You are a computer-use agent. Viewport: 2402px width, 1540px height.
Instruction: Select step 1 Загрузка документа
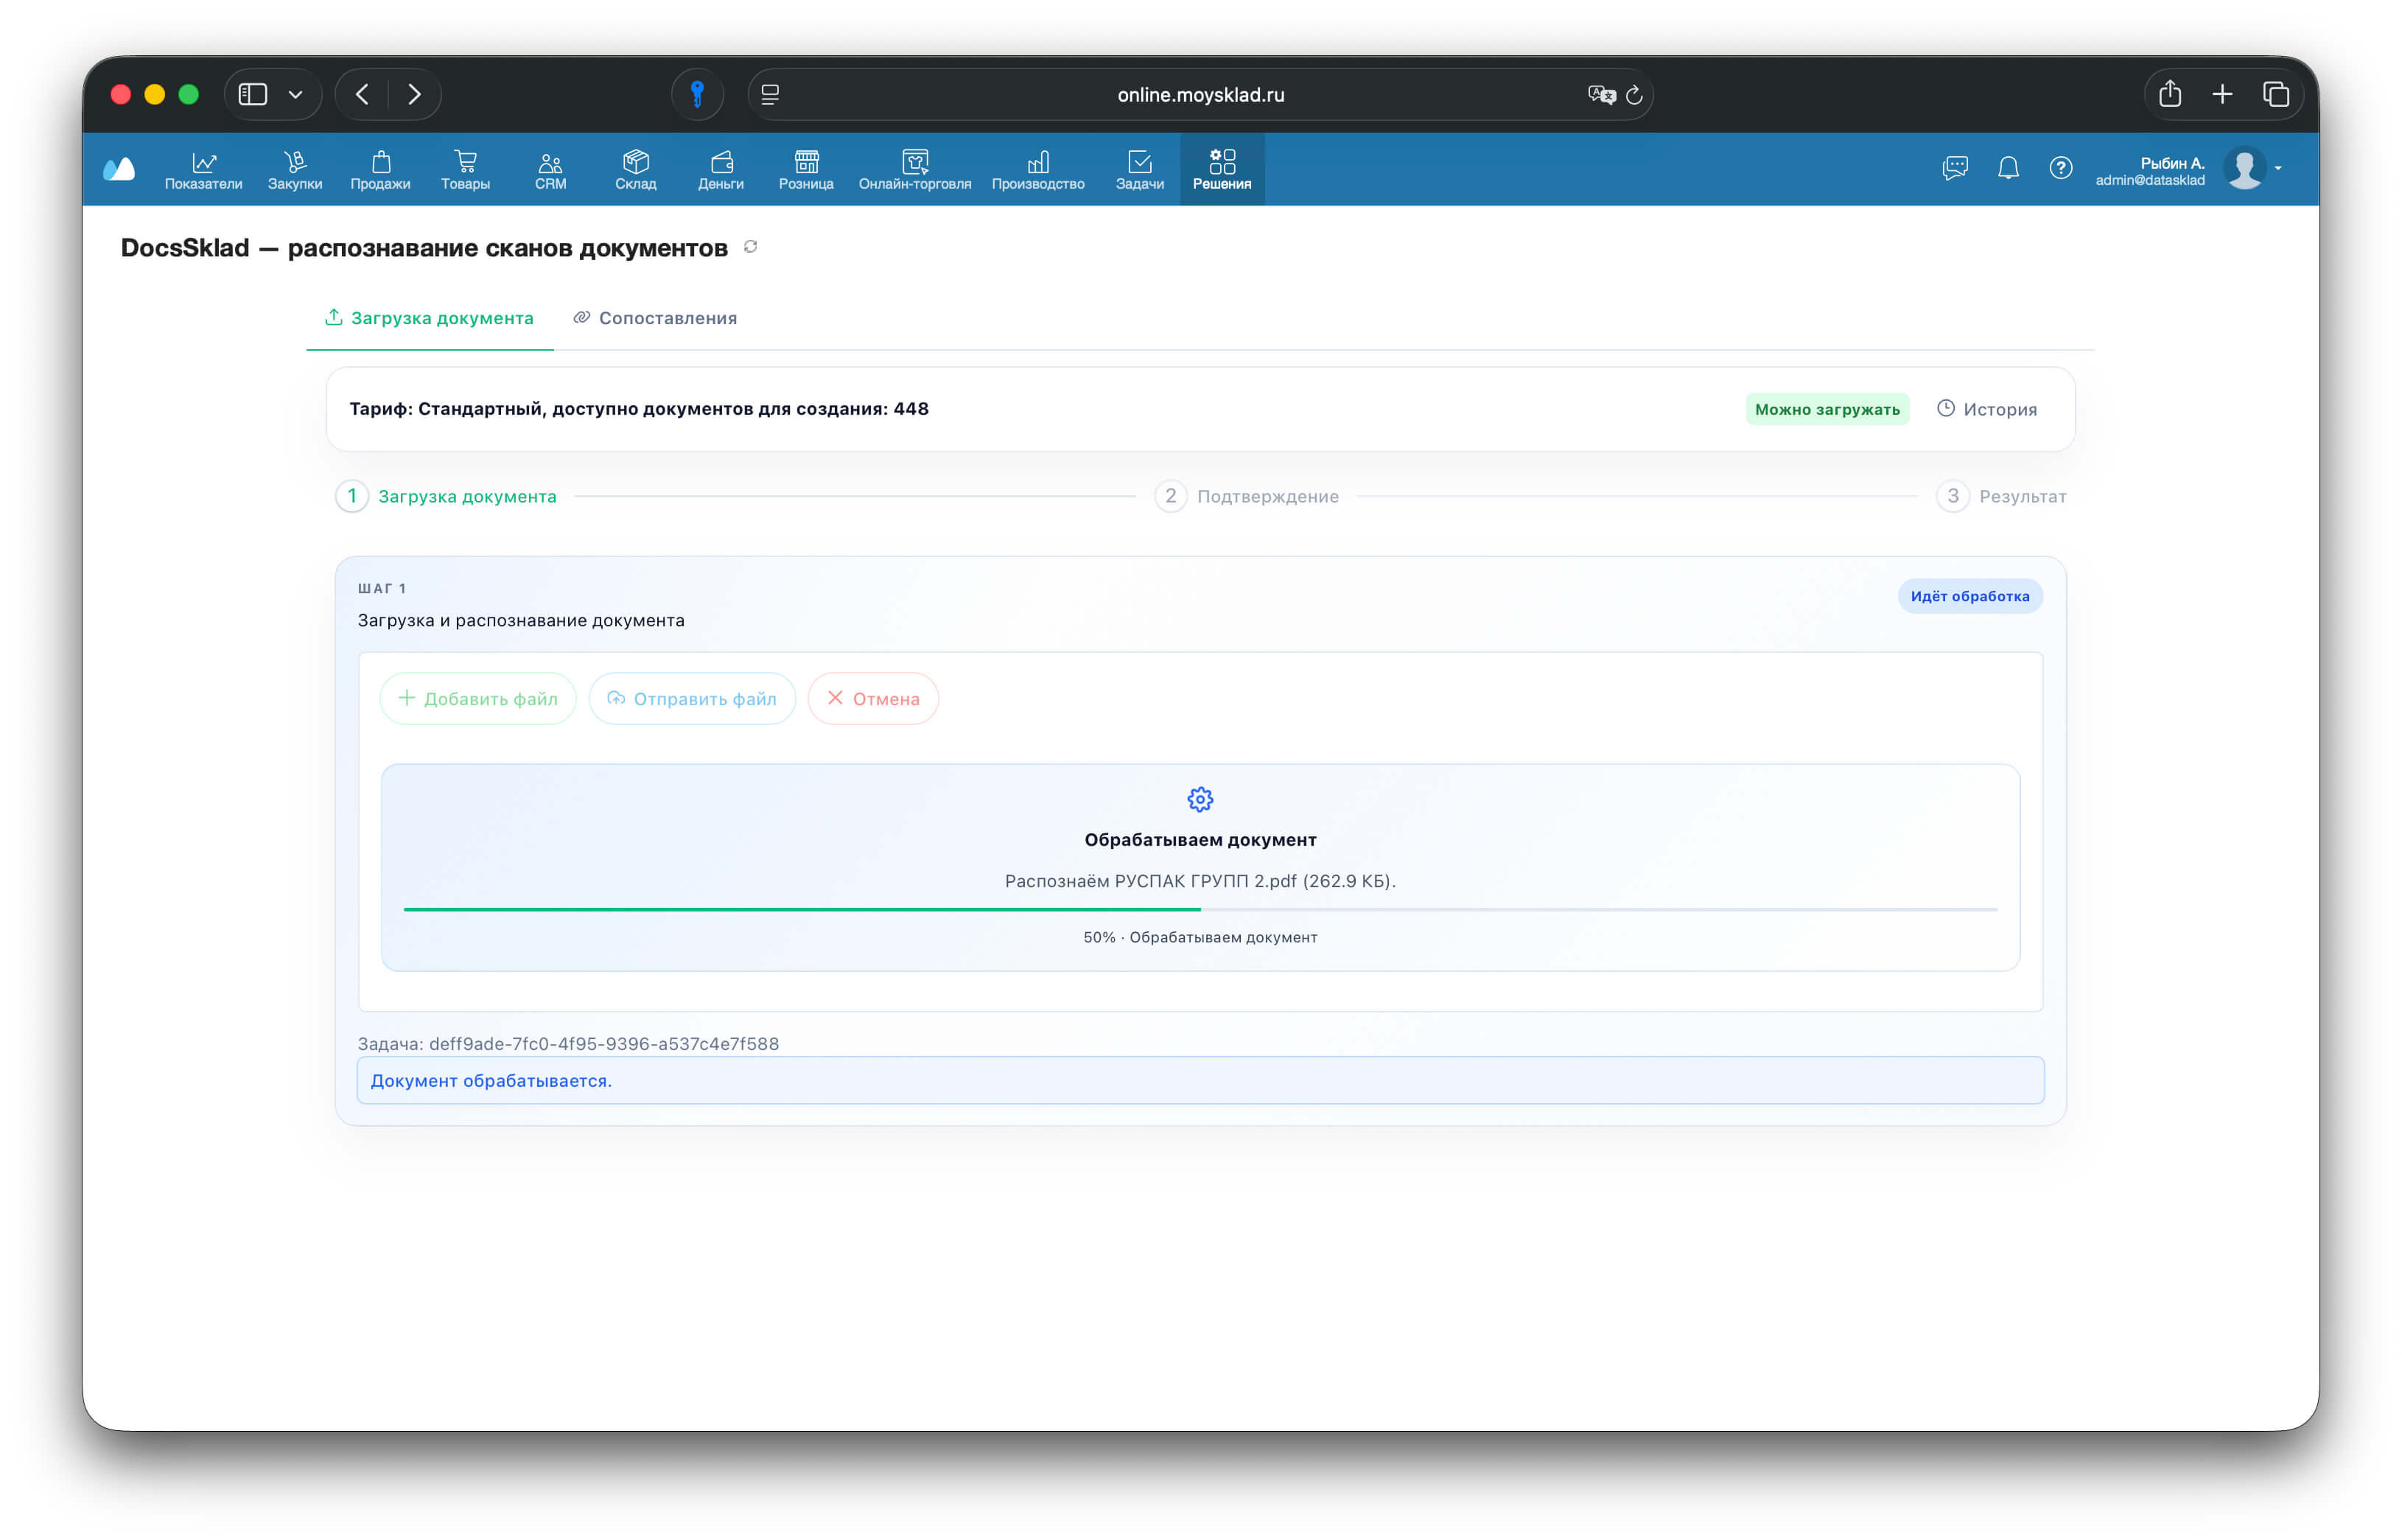446,496
